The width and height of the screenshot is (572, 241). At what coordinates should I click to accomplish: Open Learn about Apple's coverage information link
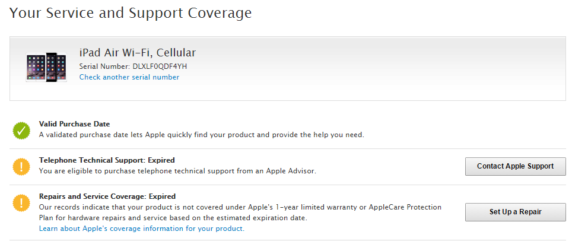(x=142, y=229)
